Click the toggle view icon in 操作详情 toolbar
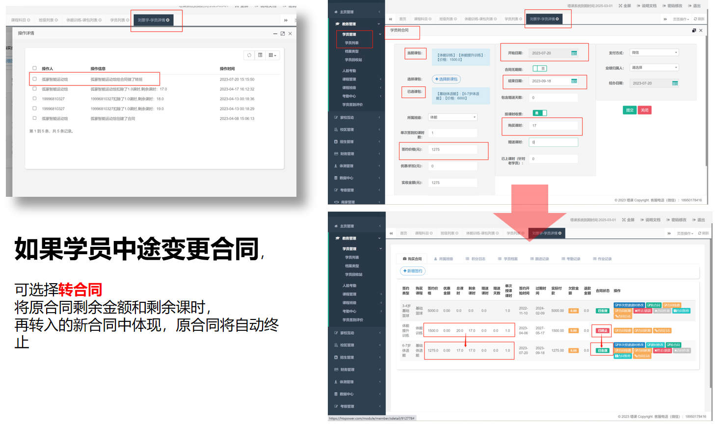This screenshot has width=719, height=425. click(x=261, y=55)
